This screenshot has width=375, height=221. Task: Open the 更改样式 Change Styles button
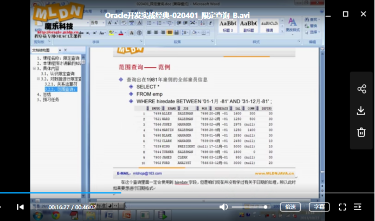click(x=293, y=25)
